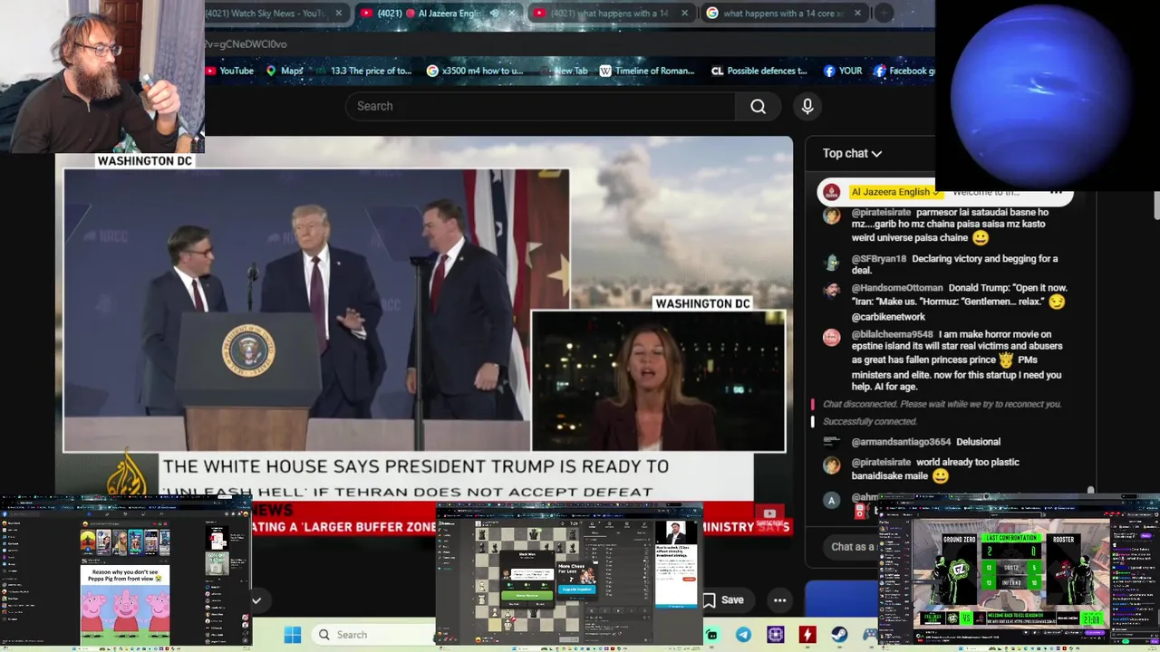Open the YOUR Facebook bookmark
This screenshot has width=1160, height=652.
[x=843, y=71]
